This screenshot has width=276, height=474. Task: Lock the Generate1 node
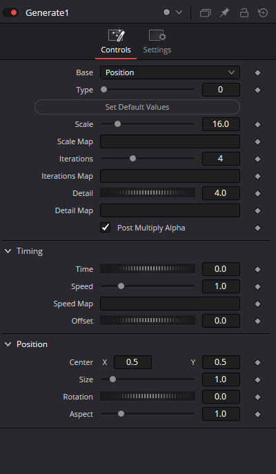pyautogui.click(x=244, y=12)
